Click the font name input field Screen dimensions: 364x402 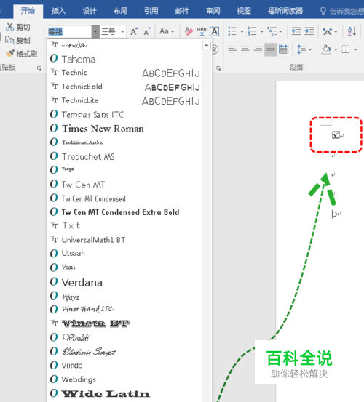coord(69,32)
